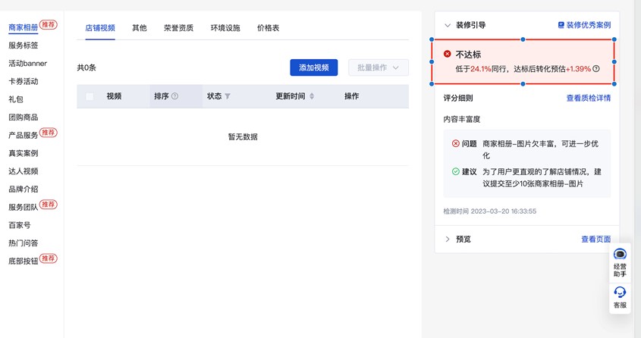This screenshot has height=338, width=641.
Task: Click the sort arrows next to 更新时间
Action: point(312,96)
